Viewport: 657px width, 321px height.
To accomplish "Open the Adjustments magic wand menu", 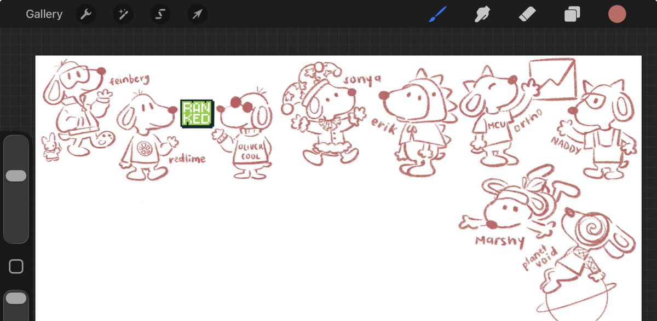I will [123, 14].
